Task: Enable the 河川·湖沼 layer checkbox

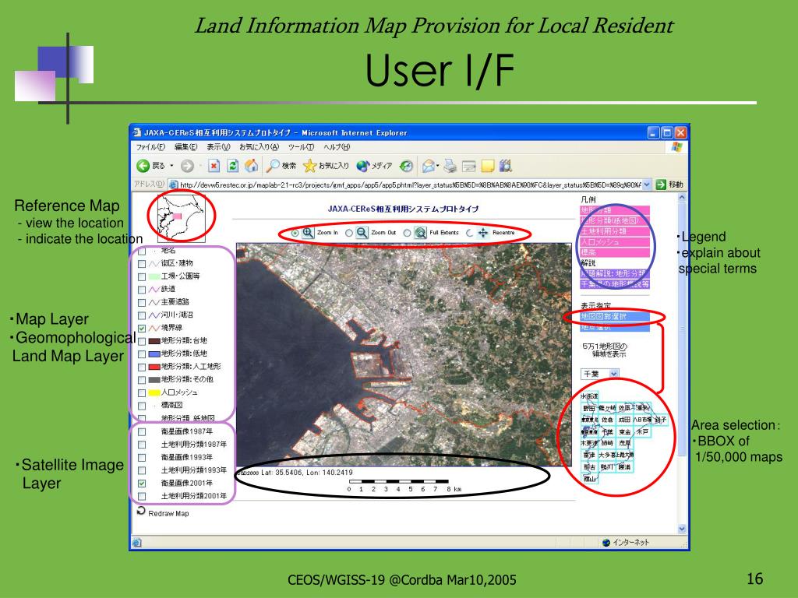Action: pyautogui.click(x=142, y=315)
